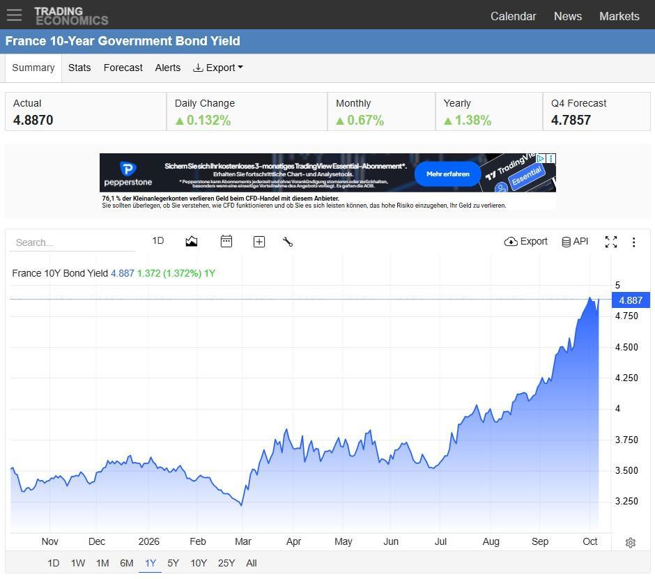Switch chart range to All
Screen dimensions: 655x579
251,563
